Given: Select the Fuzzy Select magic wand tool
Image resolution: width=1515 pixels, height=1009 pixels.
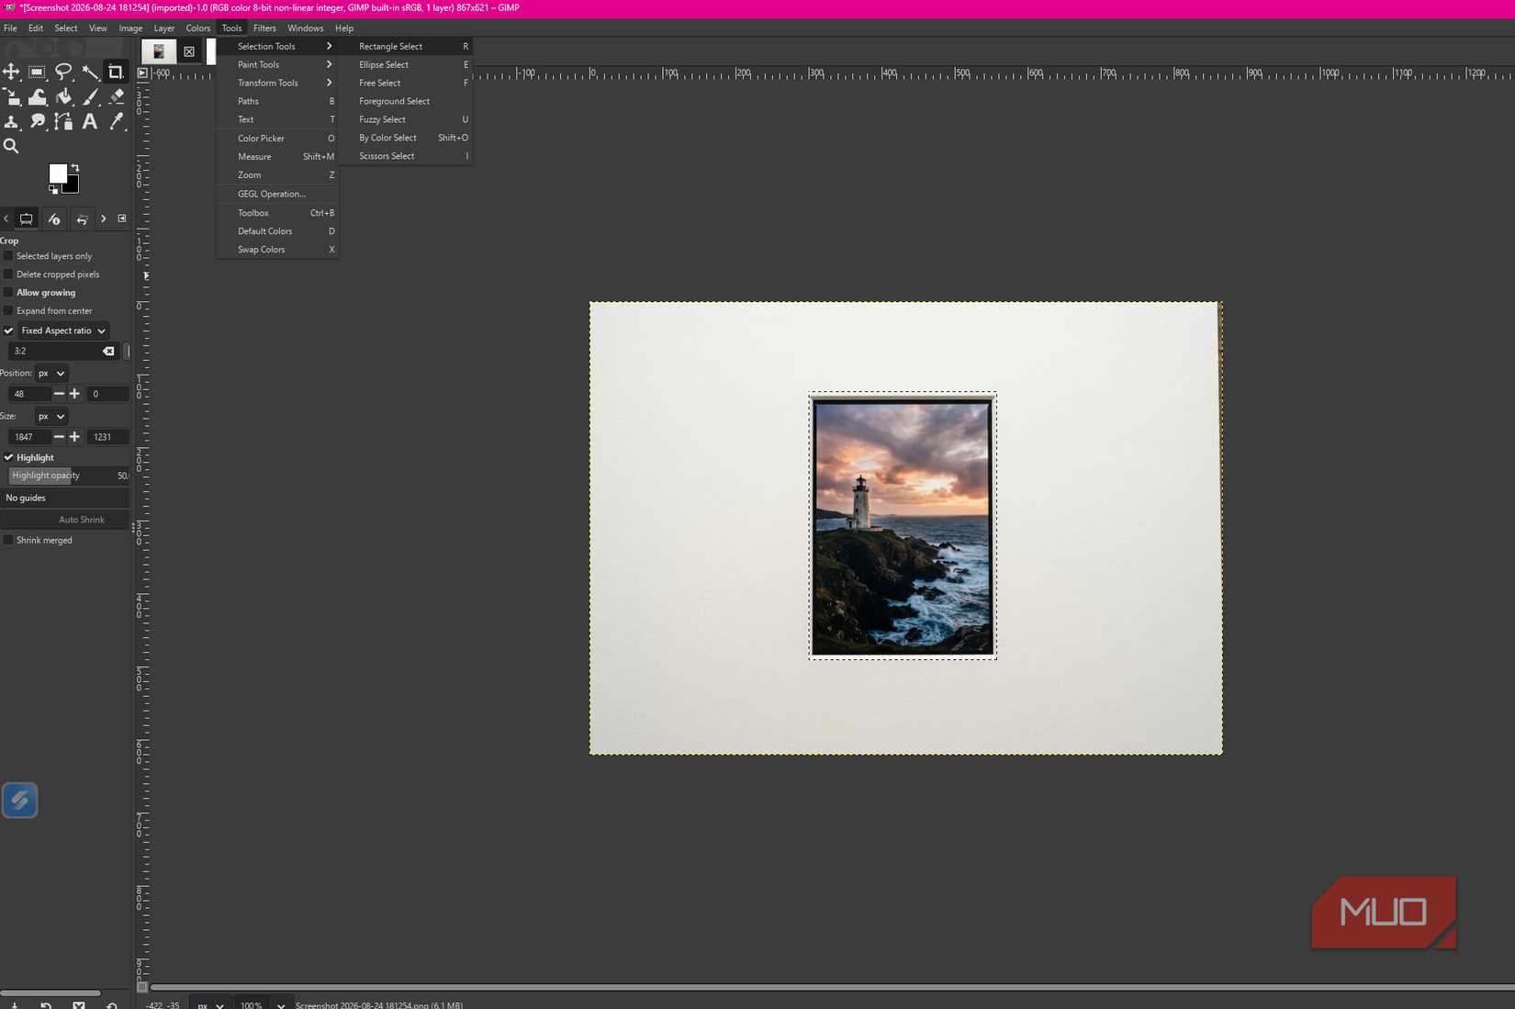Looking at the screenshot, I should 90,72.
